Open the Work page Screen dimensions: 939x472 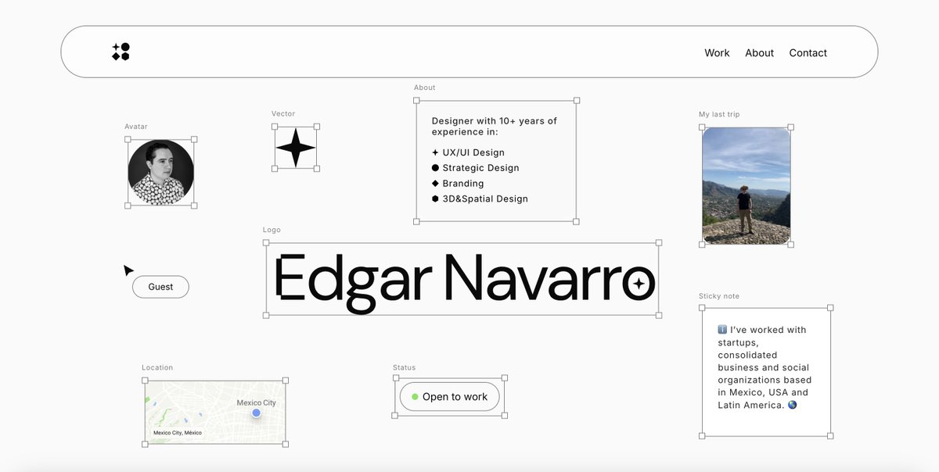717,53
